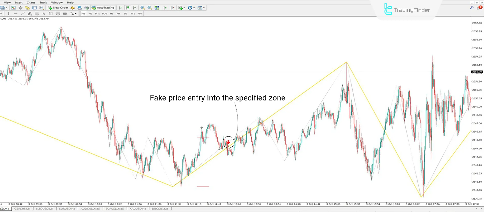Image resolution: width=484 pixels, height=212 pixels.
Task: Toggle AutoTrading on or off
Action: [103, 8]
